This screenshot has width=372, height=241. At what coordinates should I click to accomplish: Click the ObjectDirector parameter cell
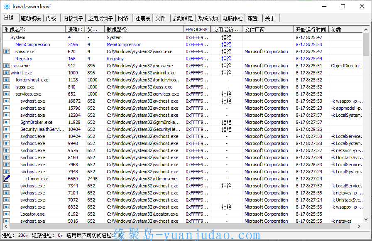[x=346, y=66]
